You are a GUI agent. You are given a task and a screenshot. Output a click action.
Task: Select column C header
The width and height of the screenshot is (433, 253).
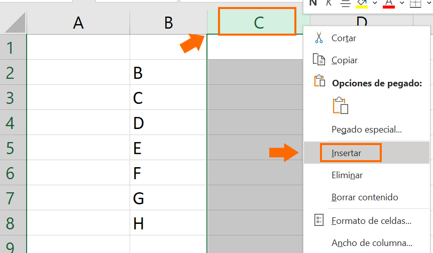point(258,22)
